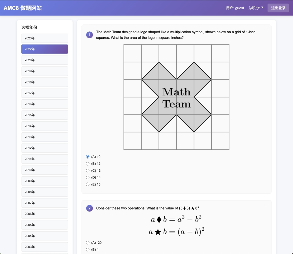Select (A) -20 for question 2

[x=88, y=243]
